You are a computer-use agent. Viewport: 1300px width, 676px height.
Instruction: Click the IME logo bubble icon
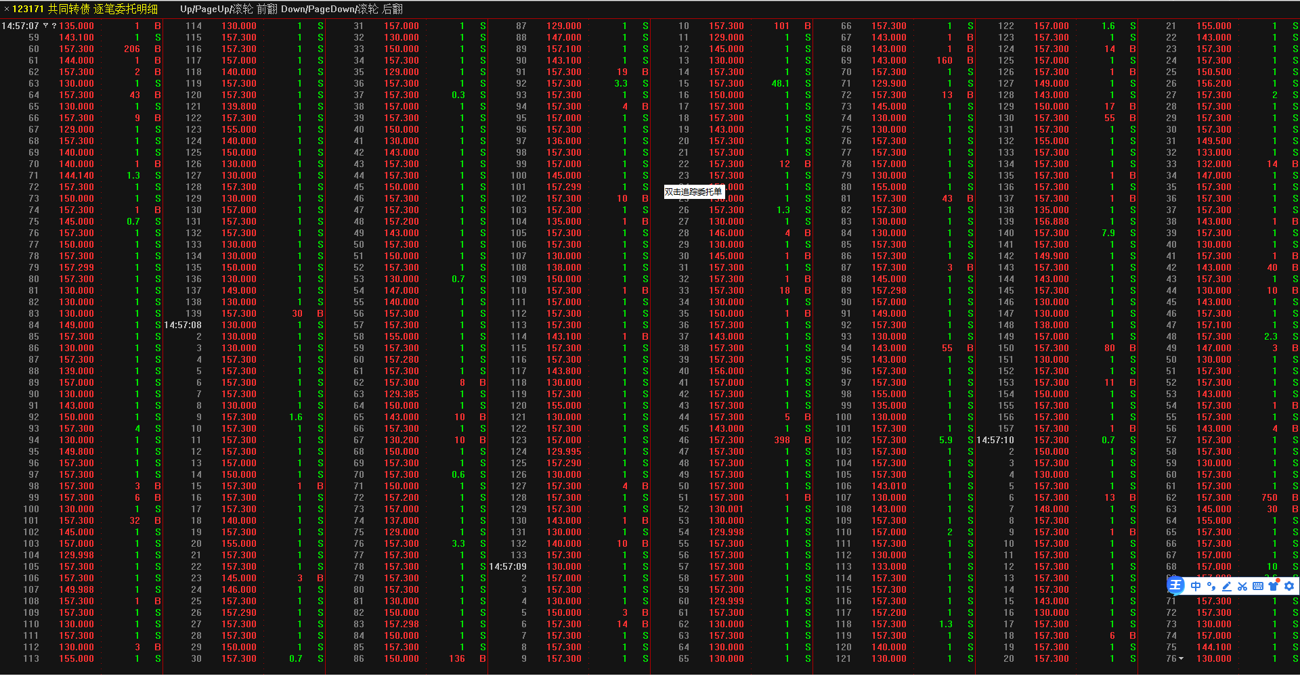point(1176,586)
